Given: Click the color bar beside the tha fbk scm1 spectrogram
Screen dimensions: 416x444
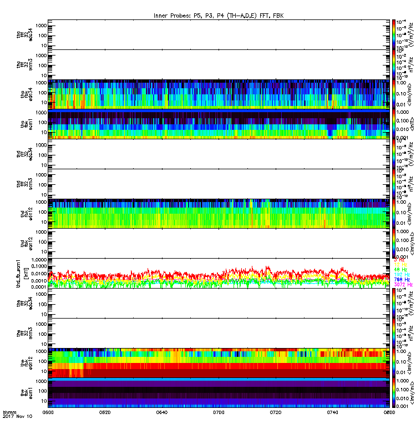Looking at the screenshot, I should coord(394,124).
